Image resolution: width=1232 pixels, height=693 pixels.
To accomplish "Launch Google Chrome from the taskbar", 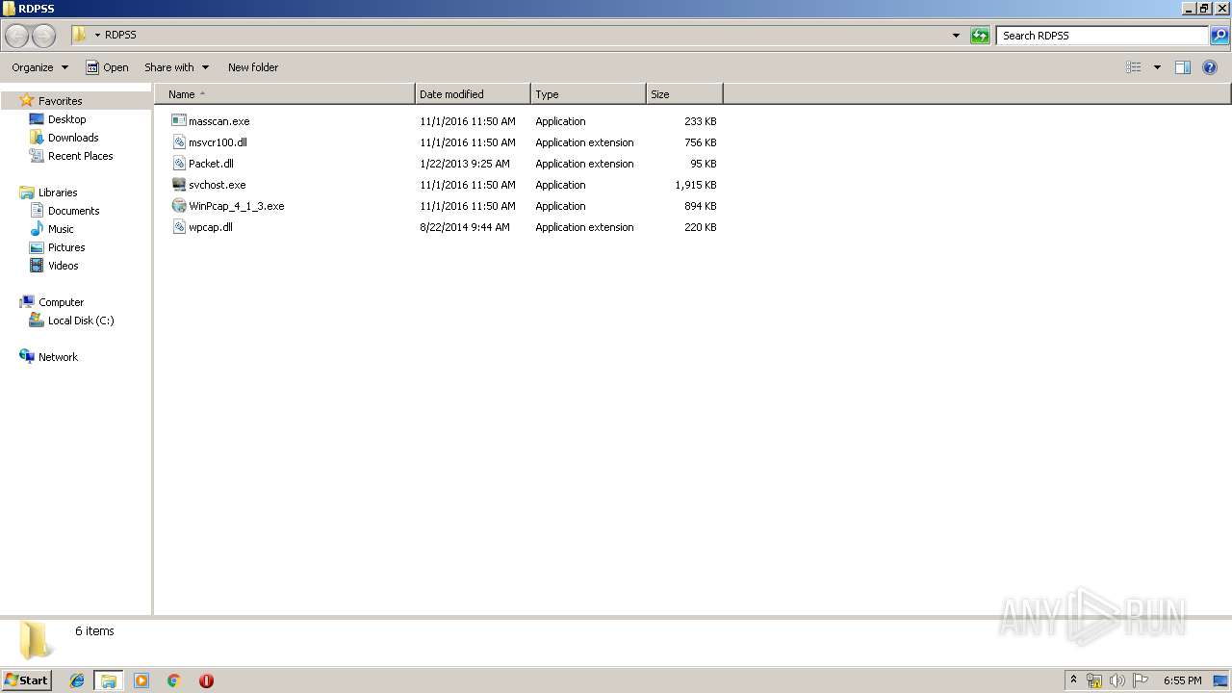I will coord(174,680).
